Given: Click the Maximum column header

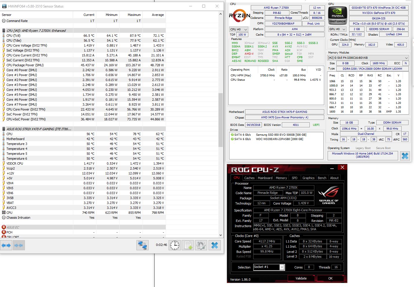Looking at the screenshot, I should click(131, 15).
